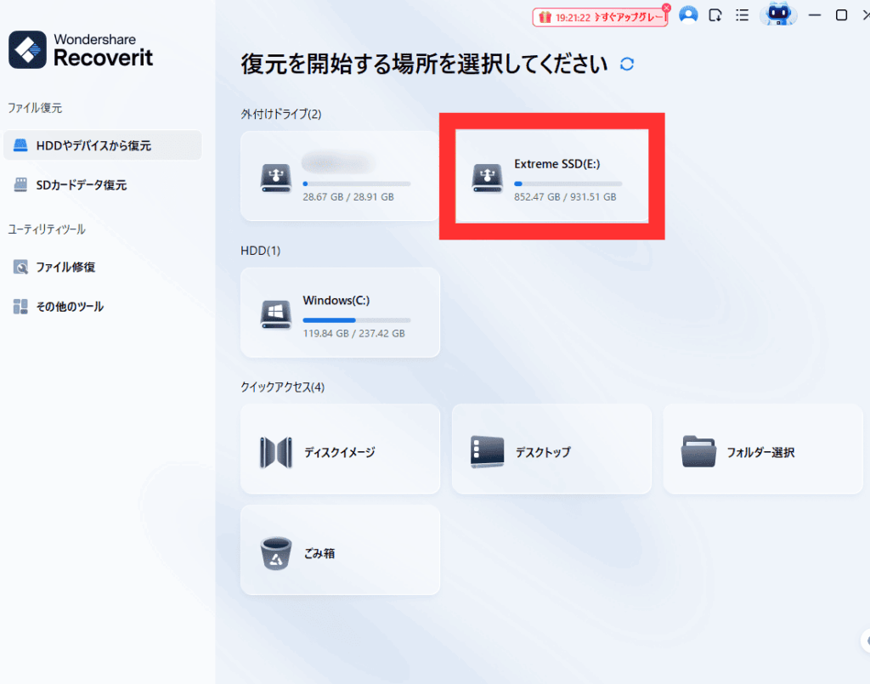Open the hamburger list menu icon
This screenshot has width=870, height=684.
[742, 15]
